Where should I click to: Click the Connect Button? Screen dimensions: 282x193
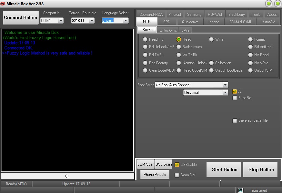click(21, 17)
